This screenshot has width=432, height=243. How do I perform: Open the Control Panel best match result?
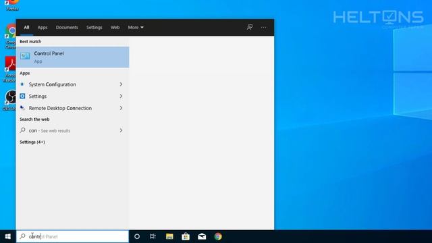[x=72, y=57]
